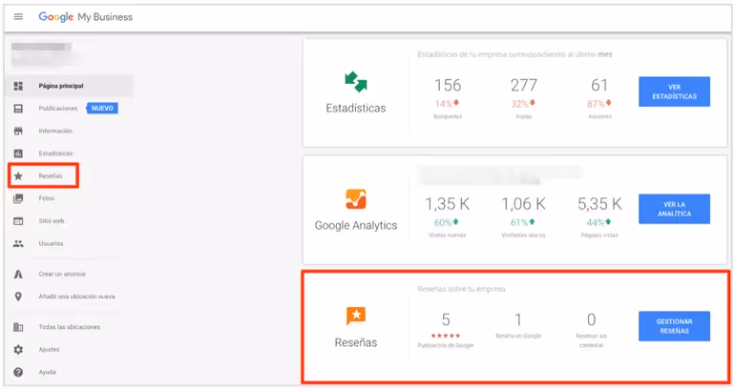Viewport: 735px width, 389px height.
Task: Click the five-star rating under 5
Action: click(x=446, y=336)
